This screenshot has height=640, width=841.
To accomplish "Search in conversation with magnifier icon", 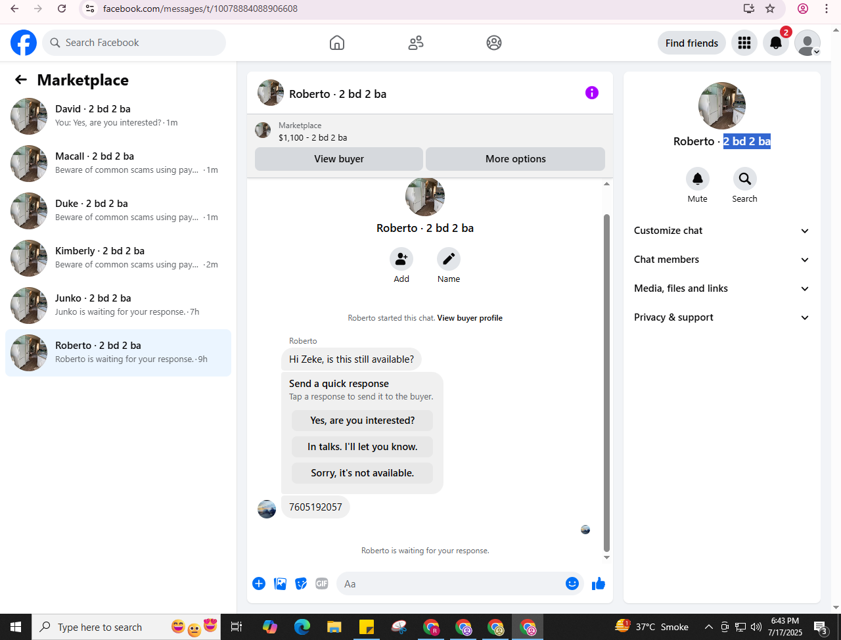I will pyautogui.click(x=745, y=179).
